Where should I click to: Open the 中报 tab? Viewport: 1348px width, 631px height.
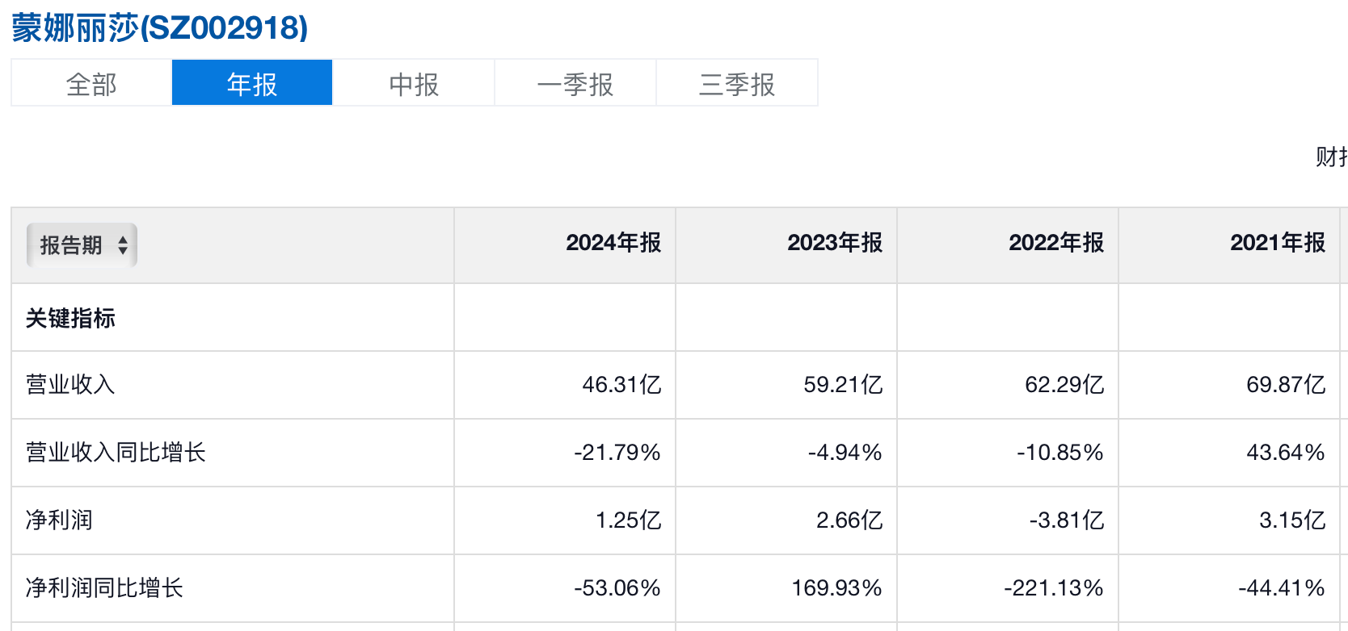click(x=414, y=83)
